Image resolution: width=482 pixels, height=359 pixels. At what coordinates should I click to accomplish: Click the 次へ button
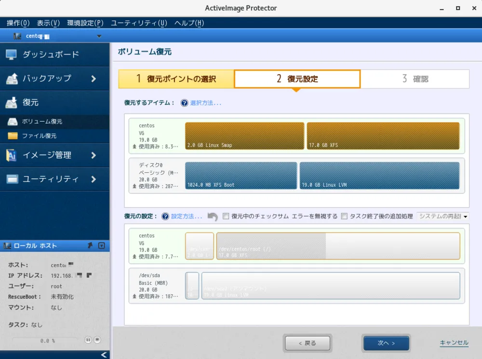[386, 343]
